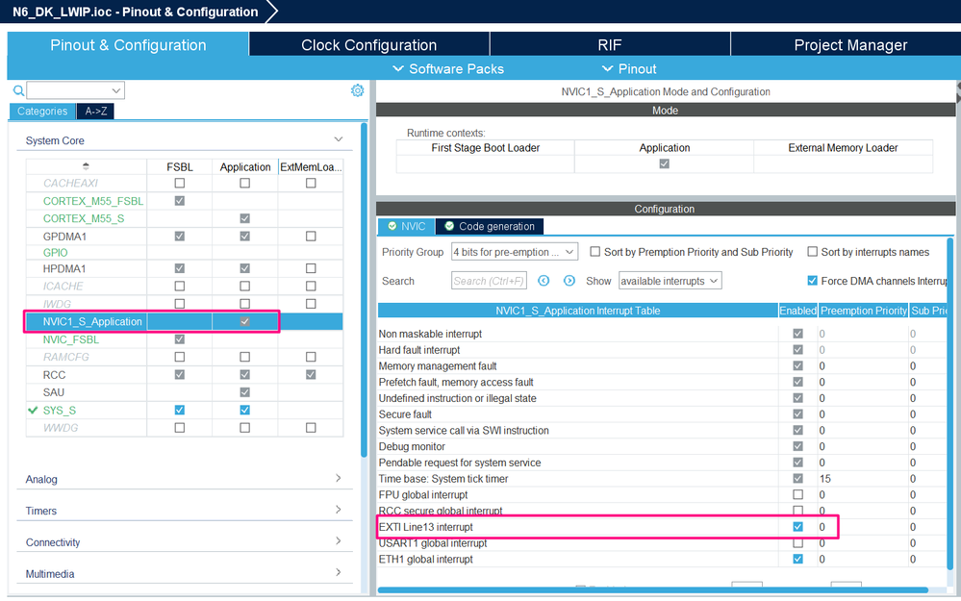This screenshot has width=961, height=601.
Task: Expand the Multimedia category
Action: click(339, 573)
